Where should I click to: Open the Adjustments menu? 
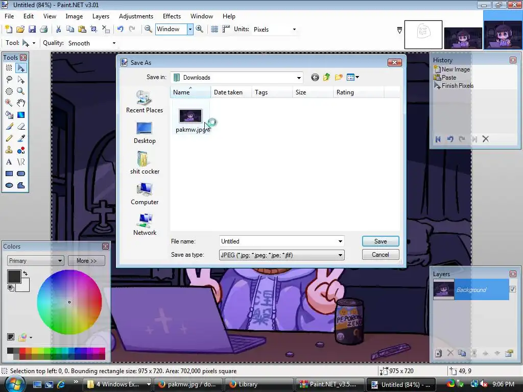pyautogui.click(x=136, y=16)
